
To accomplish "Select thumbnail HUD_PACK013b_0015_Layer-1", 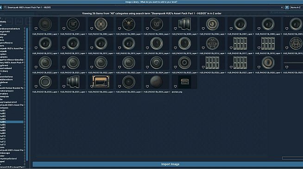I will pos(184,43).
